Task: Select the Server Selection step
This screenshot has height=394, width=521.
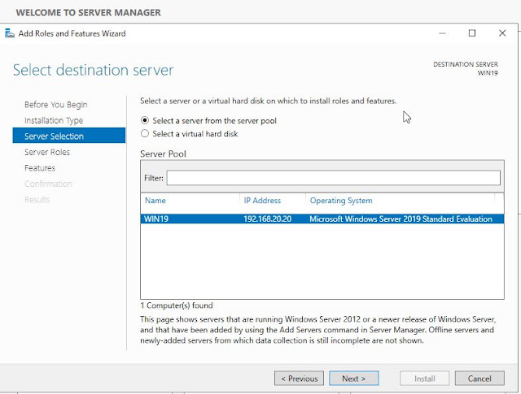Action: tap(69, 136)
